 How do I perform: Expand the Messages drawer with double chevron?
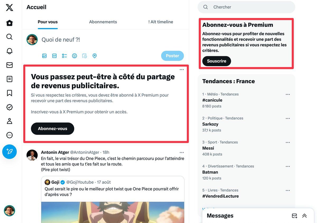click(304, 216)
